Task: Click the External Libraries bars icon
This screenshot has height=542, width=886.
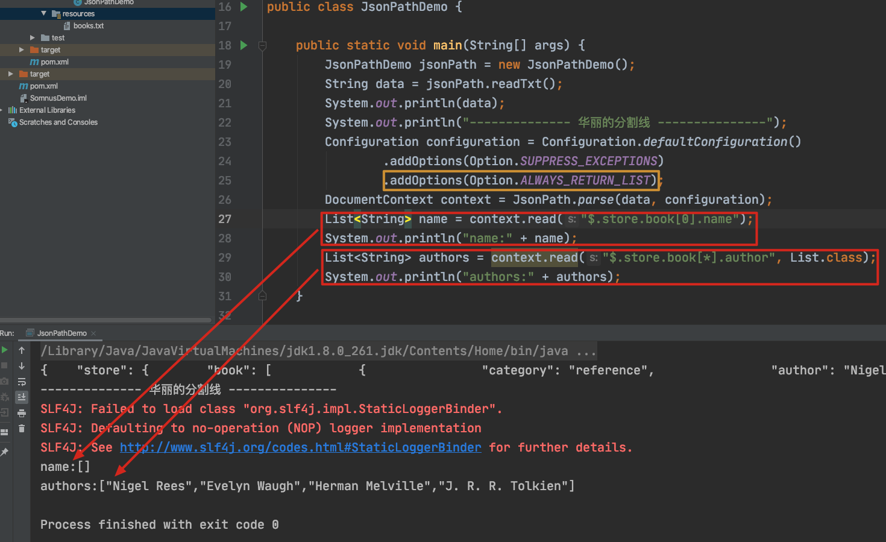Action: click(13, 110)
